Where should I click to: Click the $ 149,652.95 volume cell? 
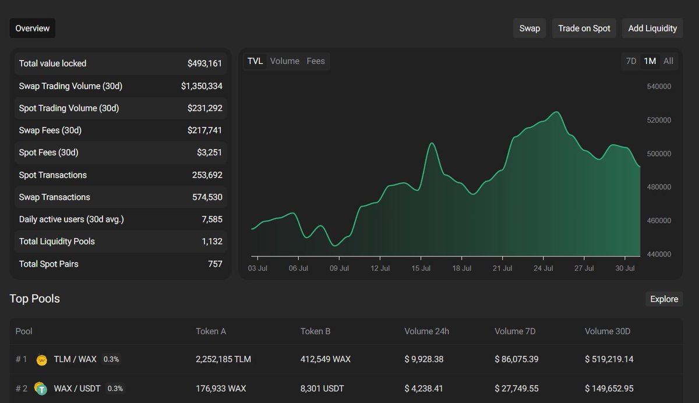pyautogui.click(x=609, y=388)
